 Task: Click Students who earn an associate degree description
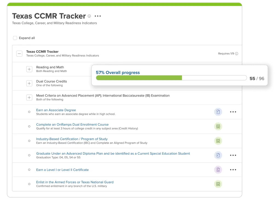pyautogui.click(x=76, y=114)
